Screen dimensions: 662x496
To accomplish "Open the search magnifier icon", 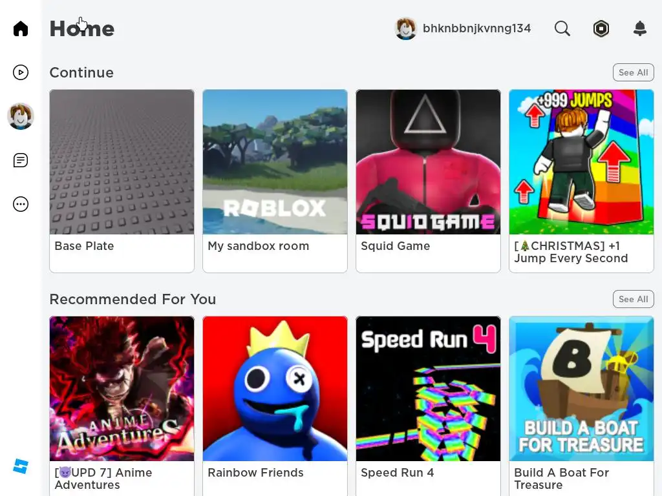I will tap(562, 28).
